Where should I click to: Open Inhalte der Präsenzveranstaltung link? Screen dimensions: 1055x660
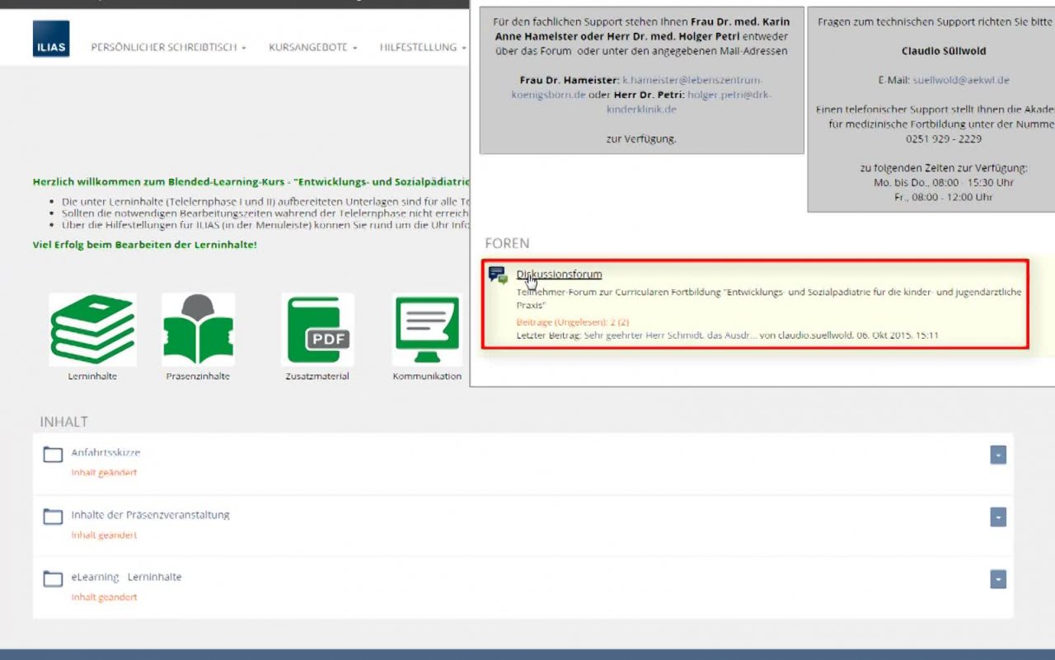tap(150, 515)
